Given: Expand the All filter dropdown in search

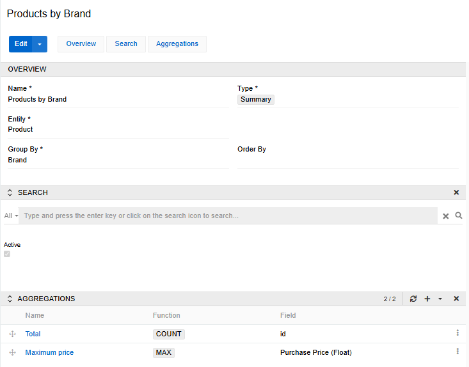Looking at the screenshot, I should click(x=11, y=216).
